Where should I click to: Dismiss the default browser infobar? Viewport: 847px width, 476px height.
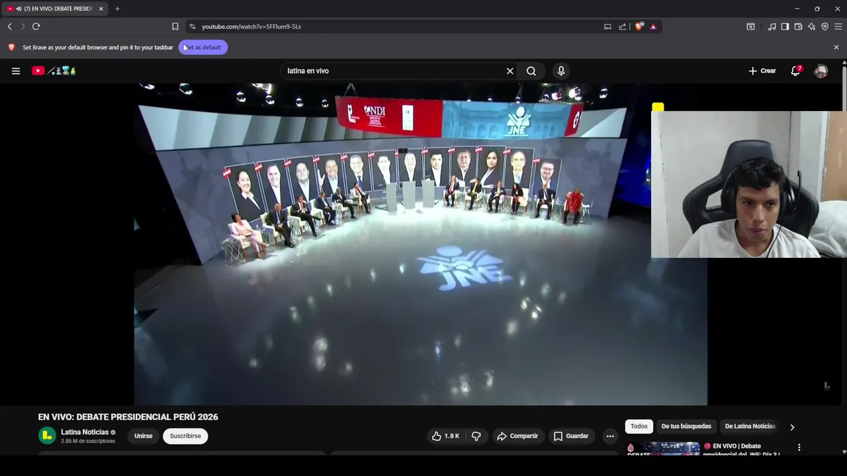(836, 47)
